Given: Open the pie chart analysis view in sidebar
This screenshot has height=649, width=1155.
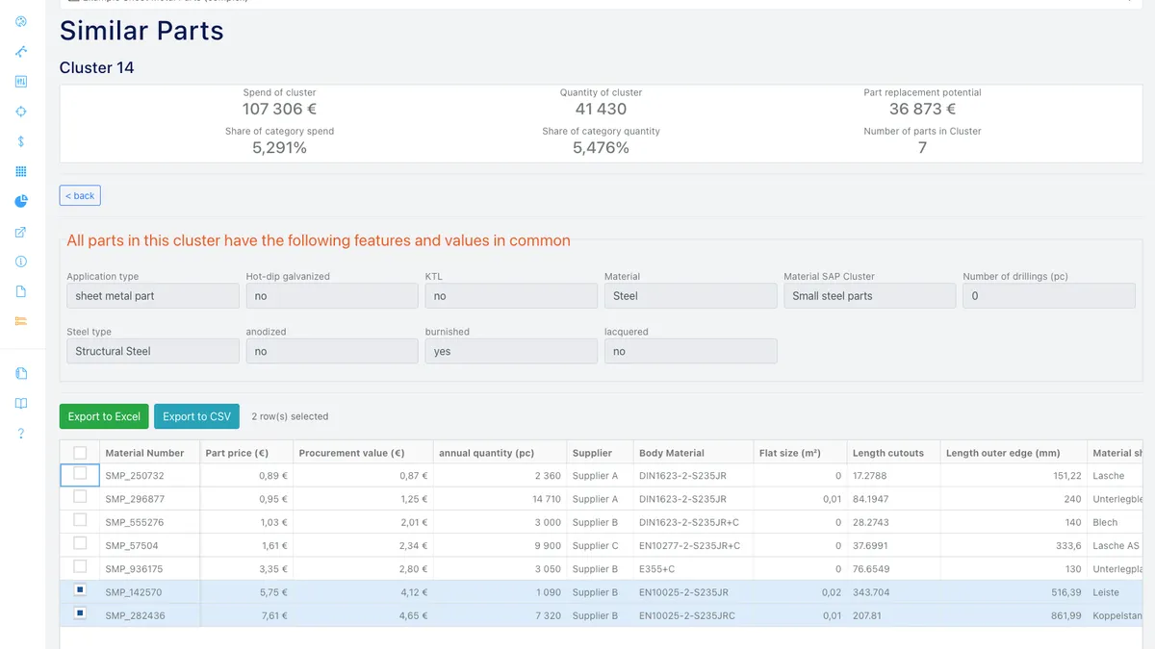Looking at the screenshot, I should [x=20, y=201].
